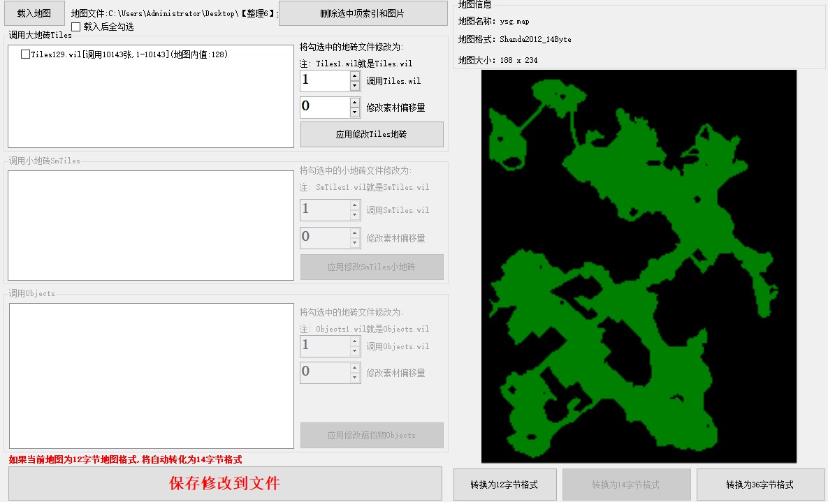
Task: Click inside the 调用小地砖SmTiles list box
Action: pos(150,226)
